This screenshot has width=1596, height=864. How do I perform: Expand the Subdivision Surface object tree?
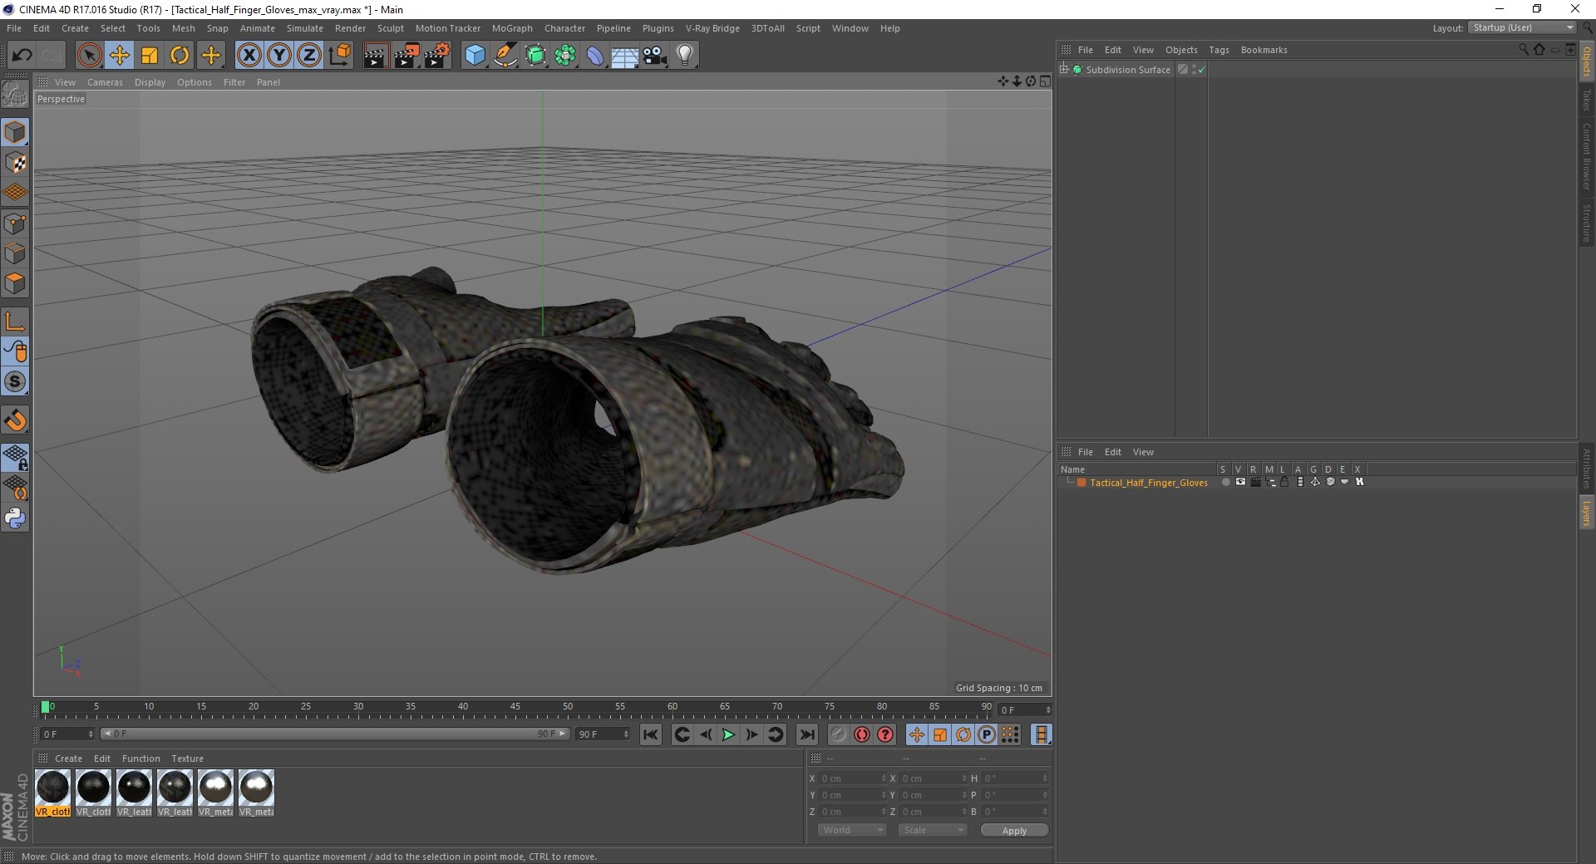(x=1063, y=69)
